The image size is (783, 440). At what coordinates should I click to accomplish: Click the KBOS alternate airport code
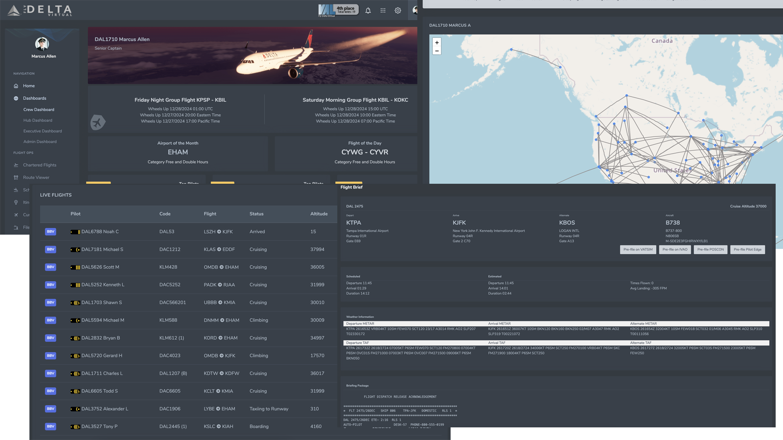click(x=567, y=223)
